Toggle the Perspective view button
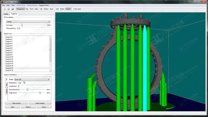The width and height of the screenshot is (208, 117). tap(21, 9)
